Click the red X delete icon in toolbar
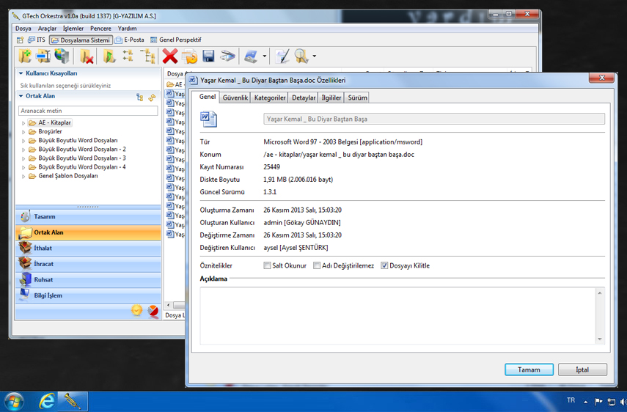Screen dimensions: 627x412 click(x=170, y=56)
